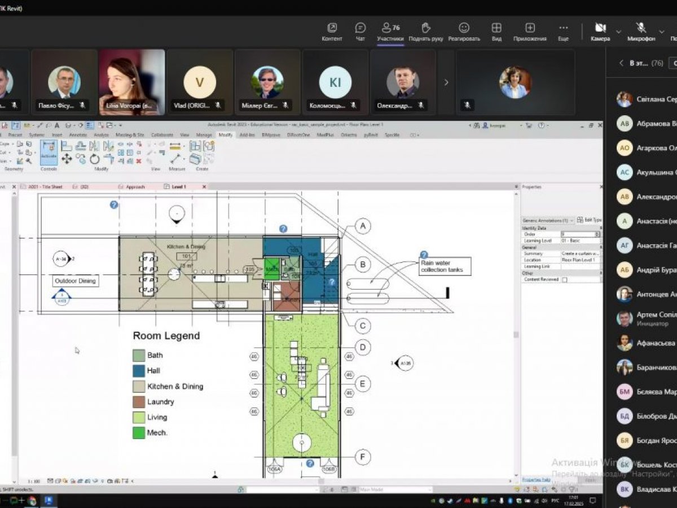Image resolution: width=677 pixels, height=508 pixels.
Task: Open the Вид view options
Action: click(x=496, y=32)
